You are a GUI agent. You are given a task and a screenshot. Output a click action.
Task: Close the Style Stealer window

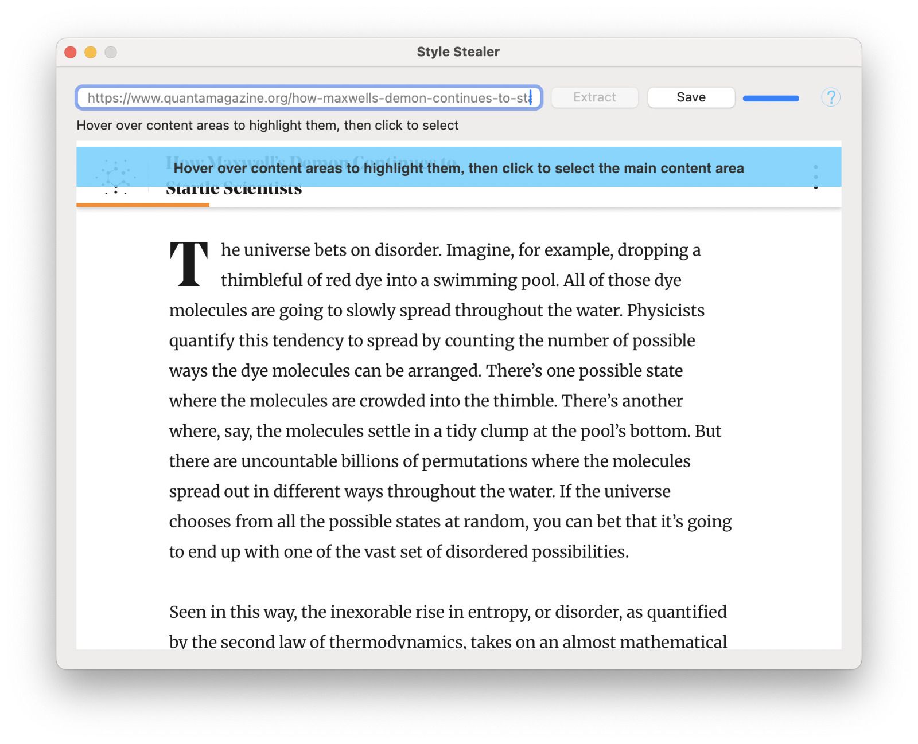point(71,52)
